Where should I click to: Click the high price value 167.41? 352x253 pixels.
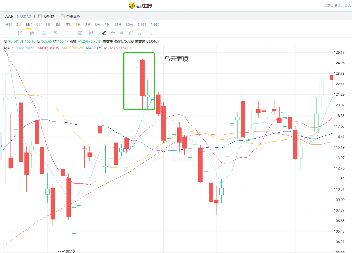pyautogui.click(x=14, y=41)
